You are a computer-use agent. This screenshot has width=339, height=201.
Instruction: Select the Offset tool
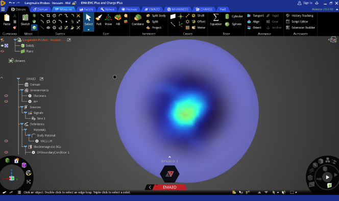(x=199, y=21)
